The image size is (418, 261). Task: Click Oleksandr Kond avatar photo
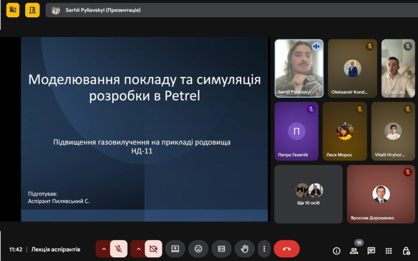352,68
